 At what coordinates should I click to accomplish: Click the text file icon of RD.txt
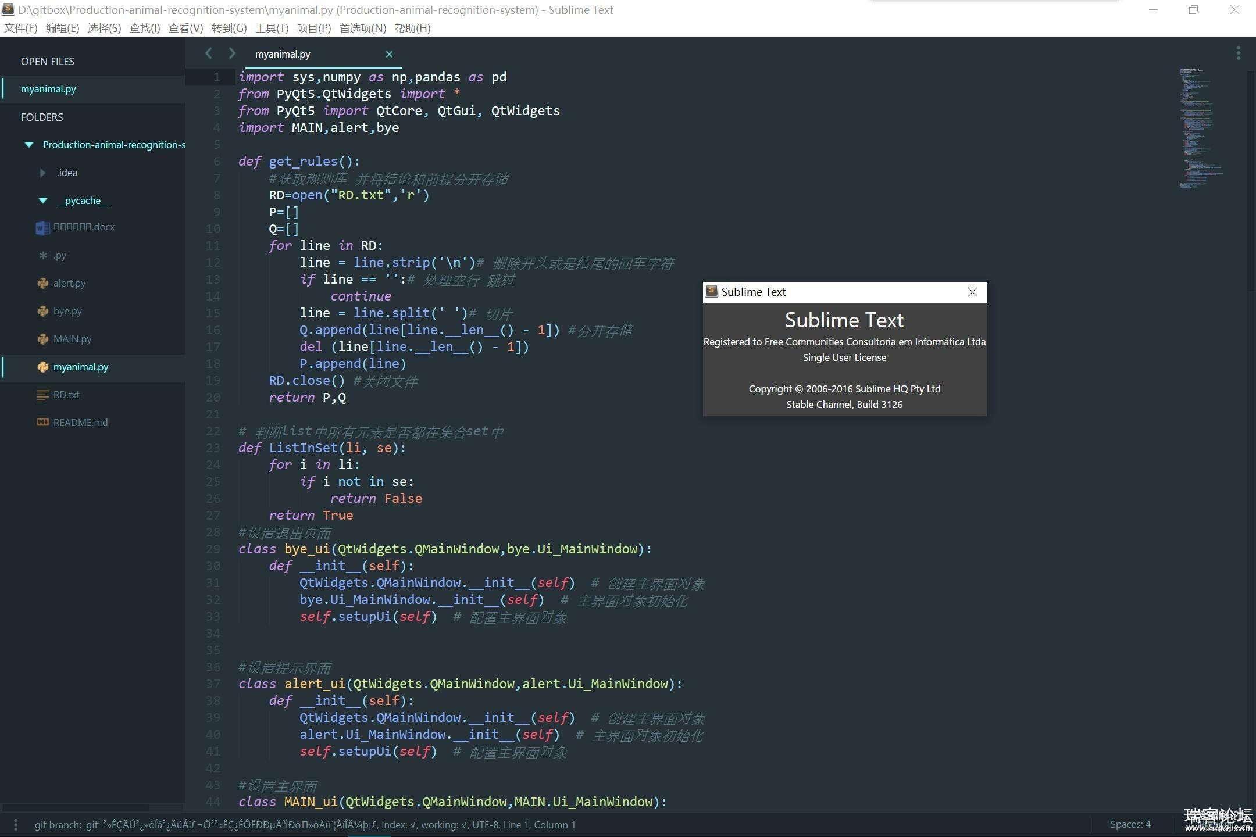(43, 395)
